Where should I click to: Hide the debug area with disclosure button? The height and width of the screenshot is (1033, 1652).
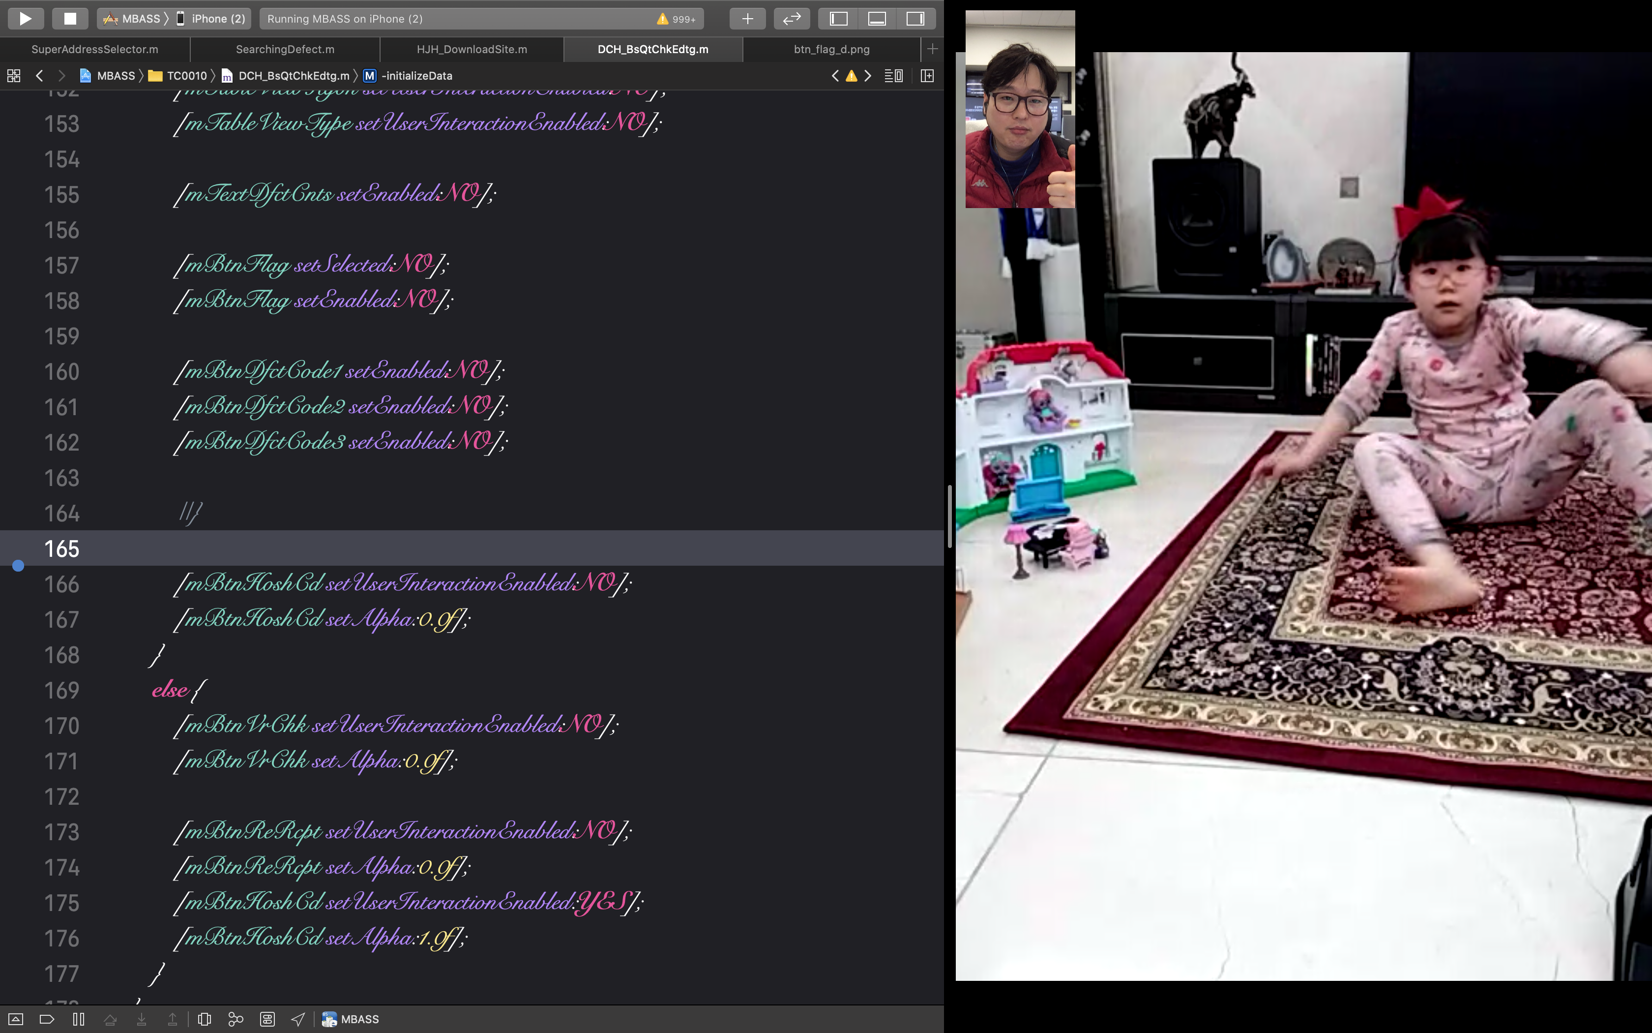pos(16,1019)
